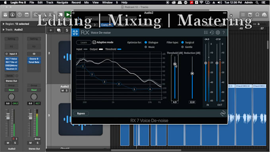Open the Wi-Fi menu bar icon
The height and width of the screenshot is (152, 270).
(201, 2)
